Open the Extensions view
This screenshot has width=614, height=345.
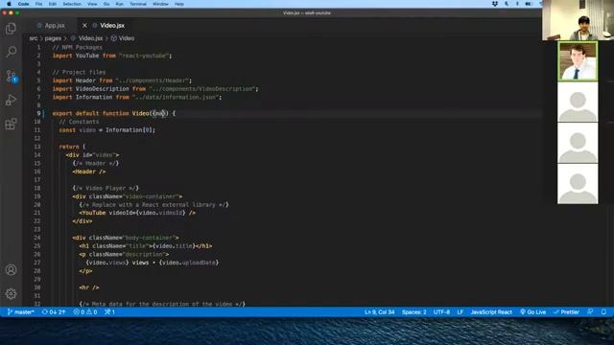coord(11,124)
